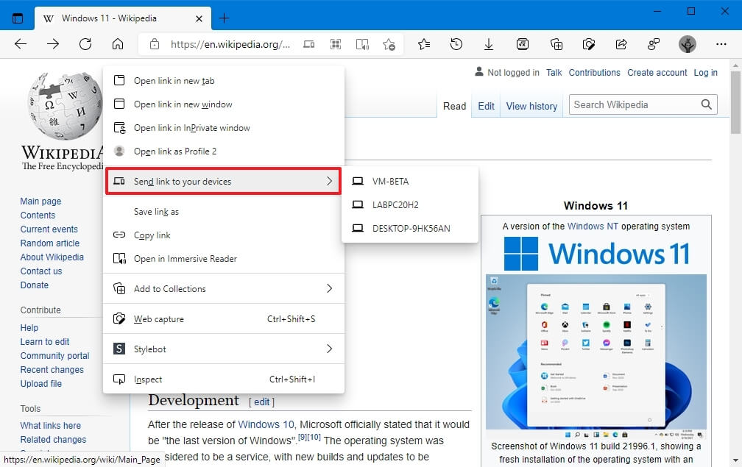
Task: Open Settings and more ellipsis menu
Action: 721,44
